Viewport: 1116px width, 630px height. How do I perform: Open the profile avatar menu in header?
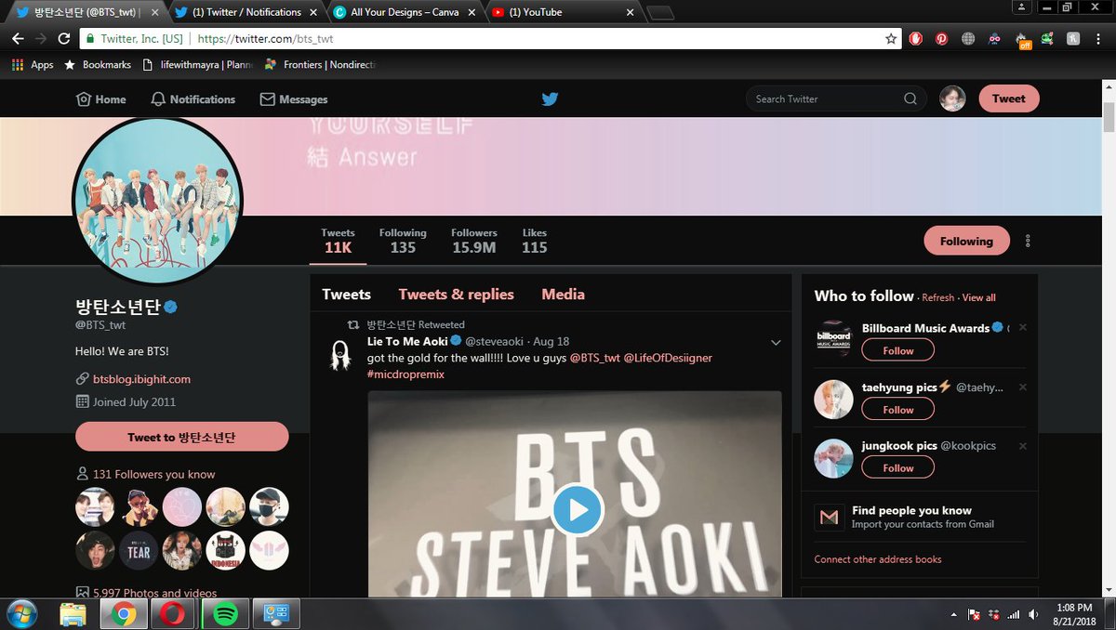(x=952, y=98)
